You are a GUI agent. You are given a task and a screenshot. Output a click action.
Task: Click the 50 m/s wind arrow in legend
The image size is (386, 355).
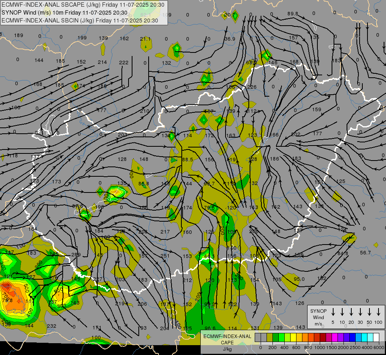click(x=369, y=312)
